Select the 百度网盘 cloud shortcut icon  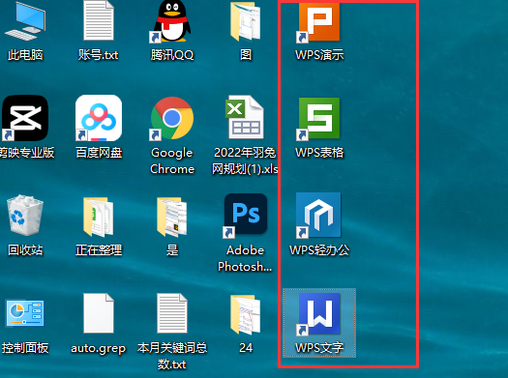tap(99, 118)
